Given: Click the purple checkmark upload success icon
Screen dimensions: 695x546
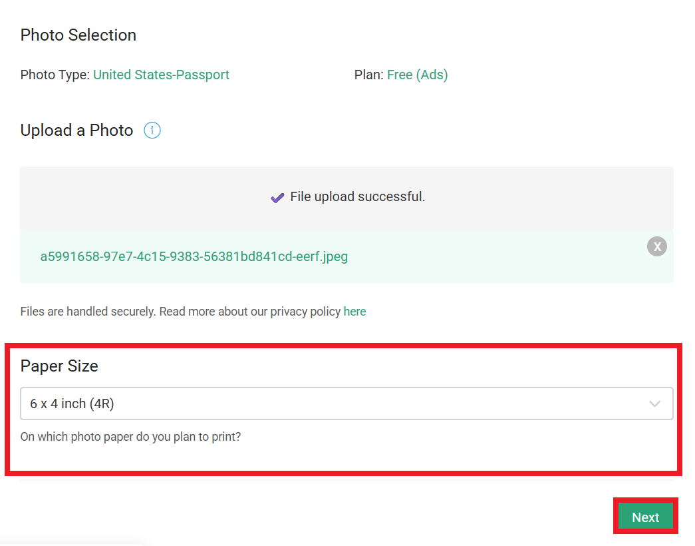Looking at the screenshot, I should pos(277,197).
